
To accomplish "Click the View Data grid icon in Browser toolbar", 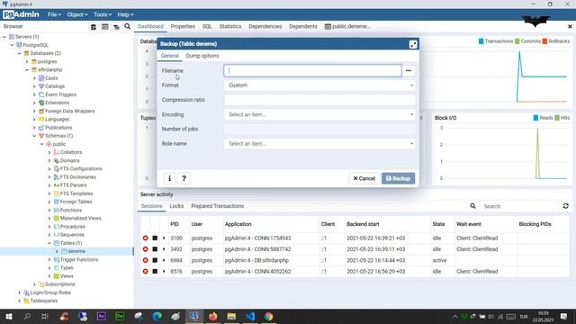I will click(105, 27).
